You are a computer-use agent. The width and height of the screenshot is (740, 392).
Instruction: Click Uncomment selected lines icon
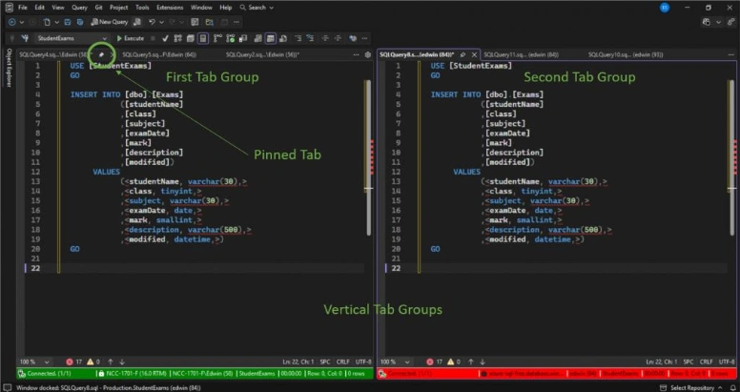(x=310, y=38)
